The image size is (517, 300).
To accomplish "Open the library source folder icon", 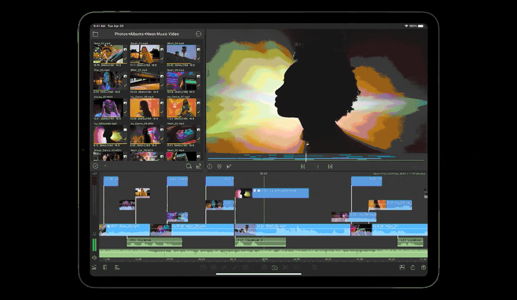I will click(x=95, y=34).
